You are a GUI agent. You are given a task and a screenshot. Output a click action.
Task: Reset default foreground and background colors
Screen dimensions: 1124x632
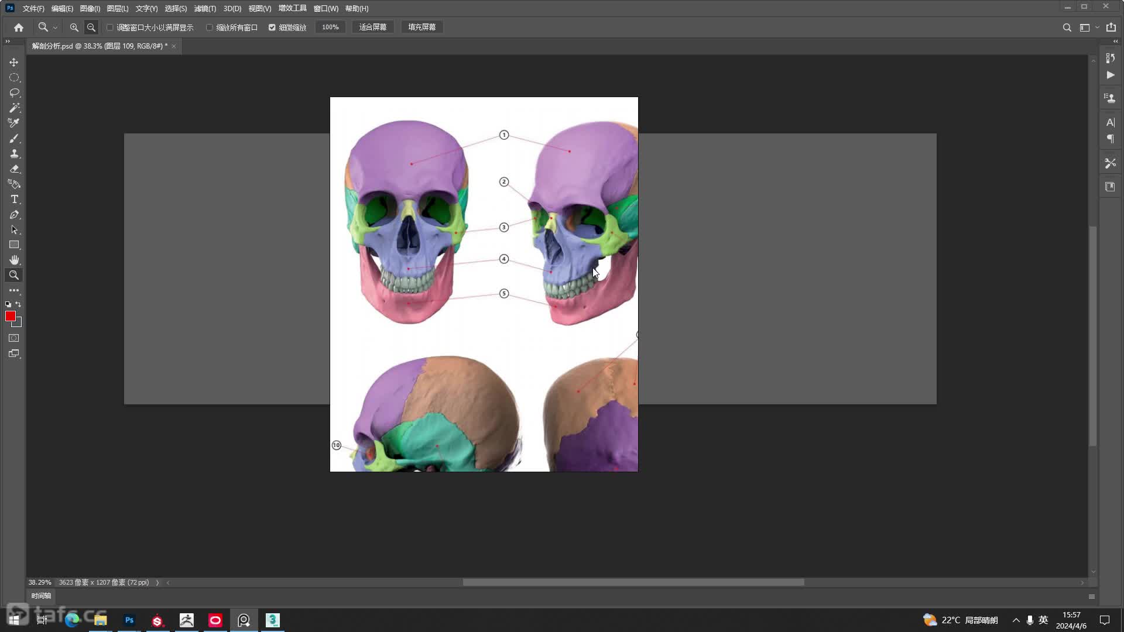tap(8, 304)
